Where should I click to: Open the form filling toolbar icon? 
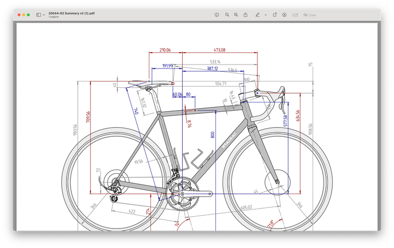pos(295,15)
